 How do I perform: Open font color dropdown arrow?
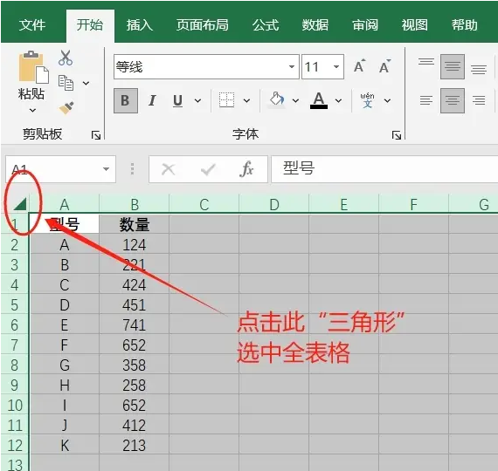click(339, 101)
